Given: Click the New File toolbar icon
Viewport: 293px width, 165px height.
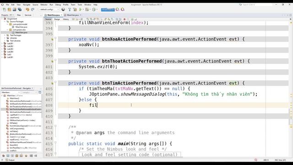Looking at the screenshot, I should point(4,9).
